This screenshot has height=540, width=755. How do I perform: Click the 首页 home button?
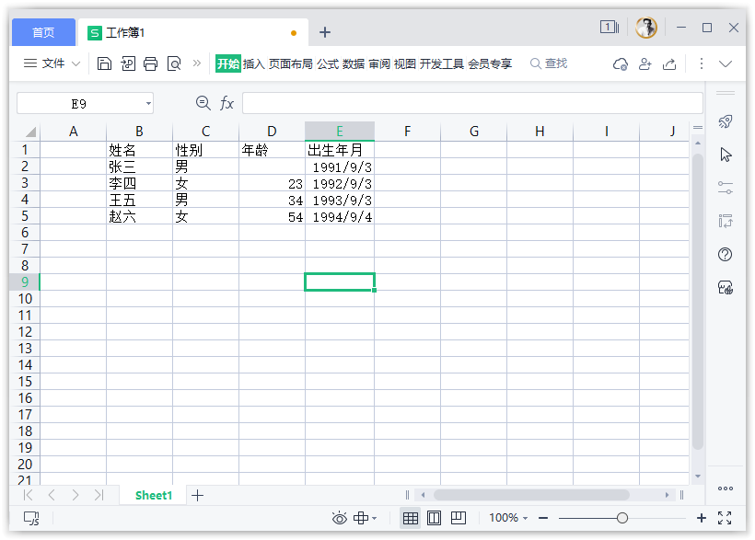tap(43, 32)
